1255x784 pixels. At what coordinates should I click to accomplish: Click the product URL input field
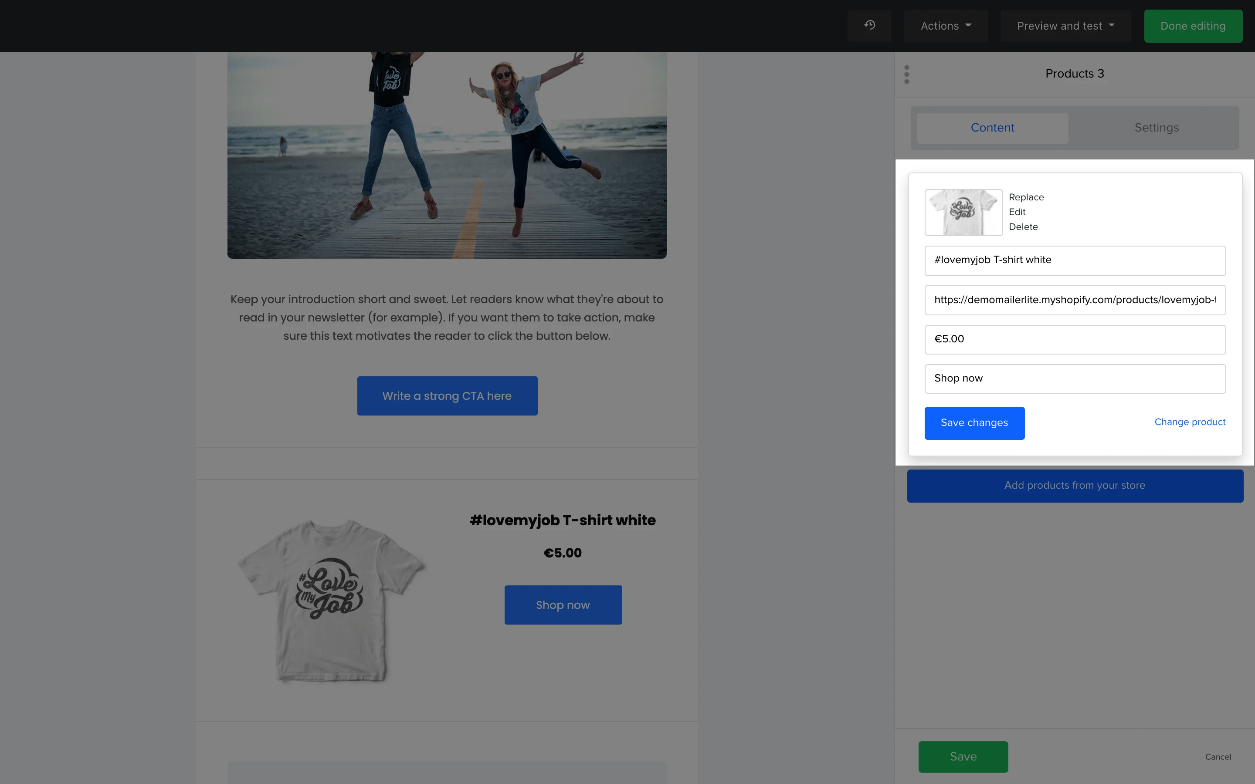coord(1075,300)
